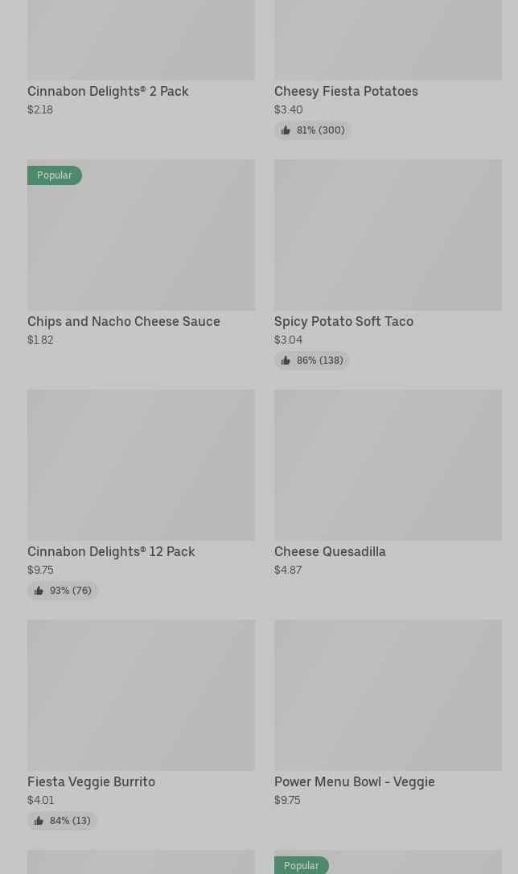Click Power Menu Bowl - Veggie image
This screenshot has height=874, width=518.
pos(388,695)
